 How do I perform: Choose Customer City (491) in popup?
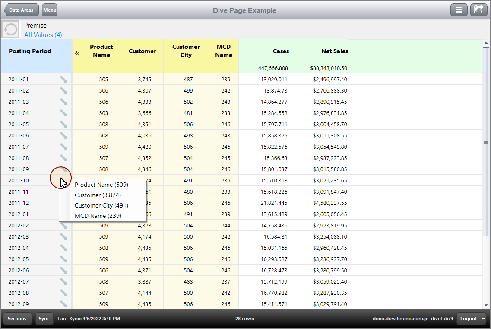[x=101, y=205]
